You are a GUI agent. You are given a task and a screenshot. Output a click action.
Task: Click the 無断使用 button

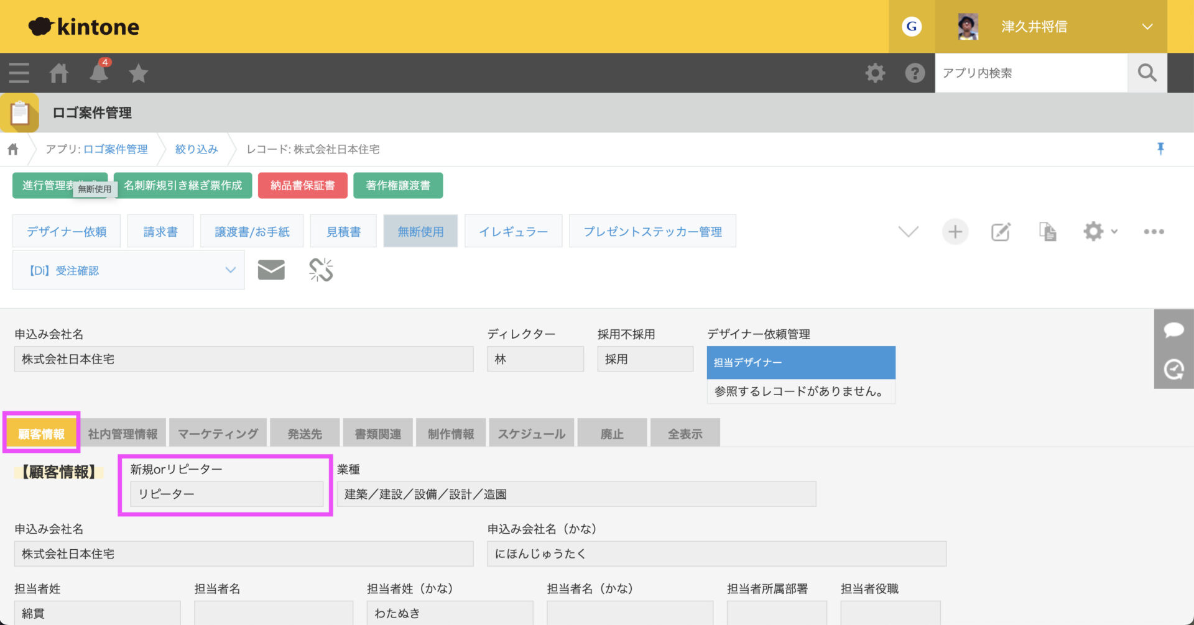coord(421,232)
